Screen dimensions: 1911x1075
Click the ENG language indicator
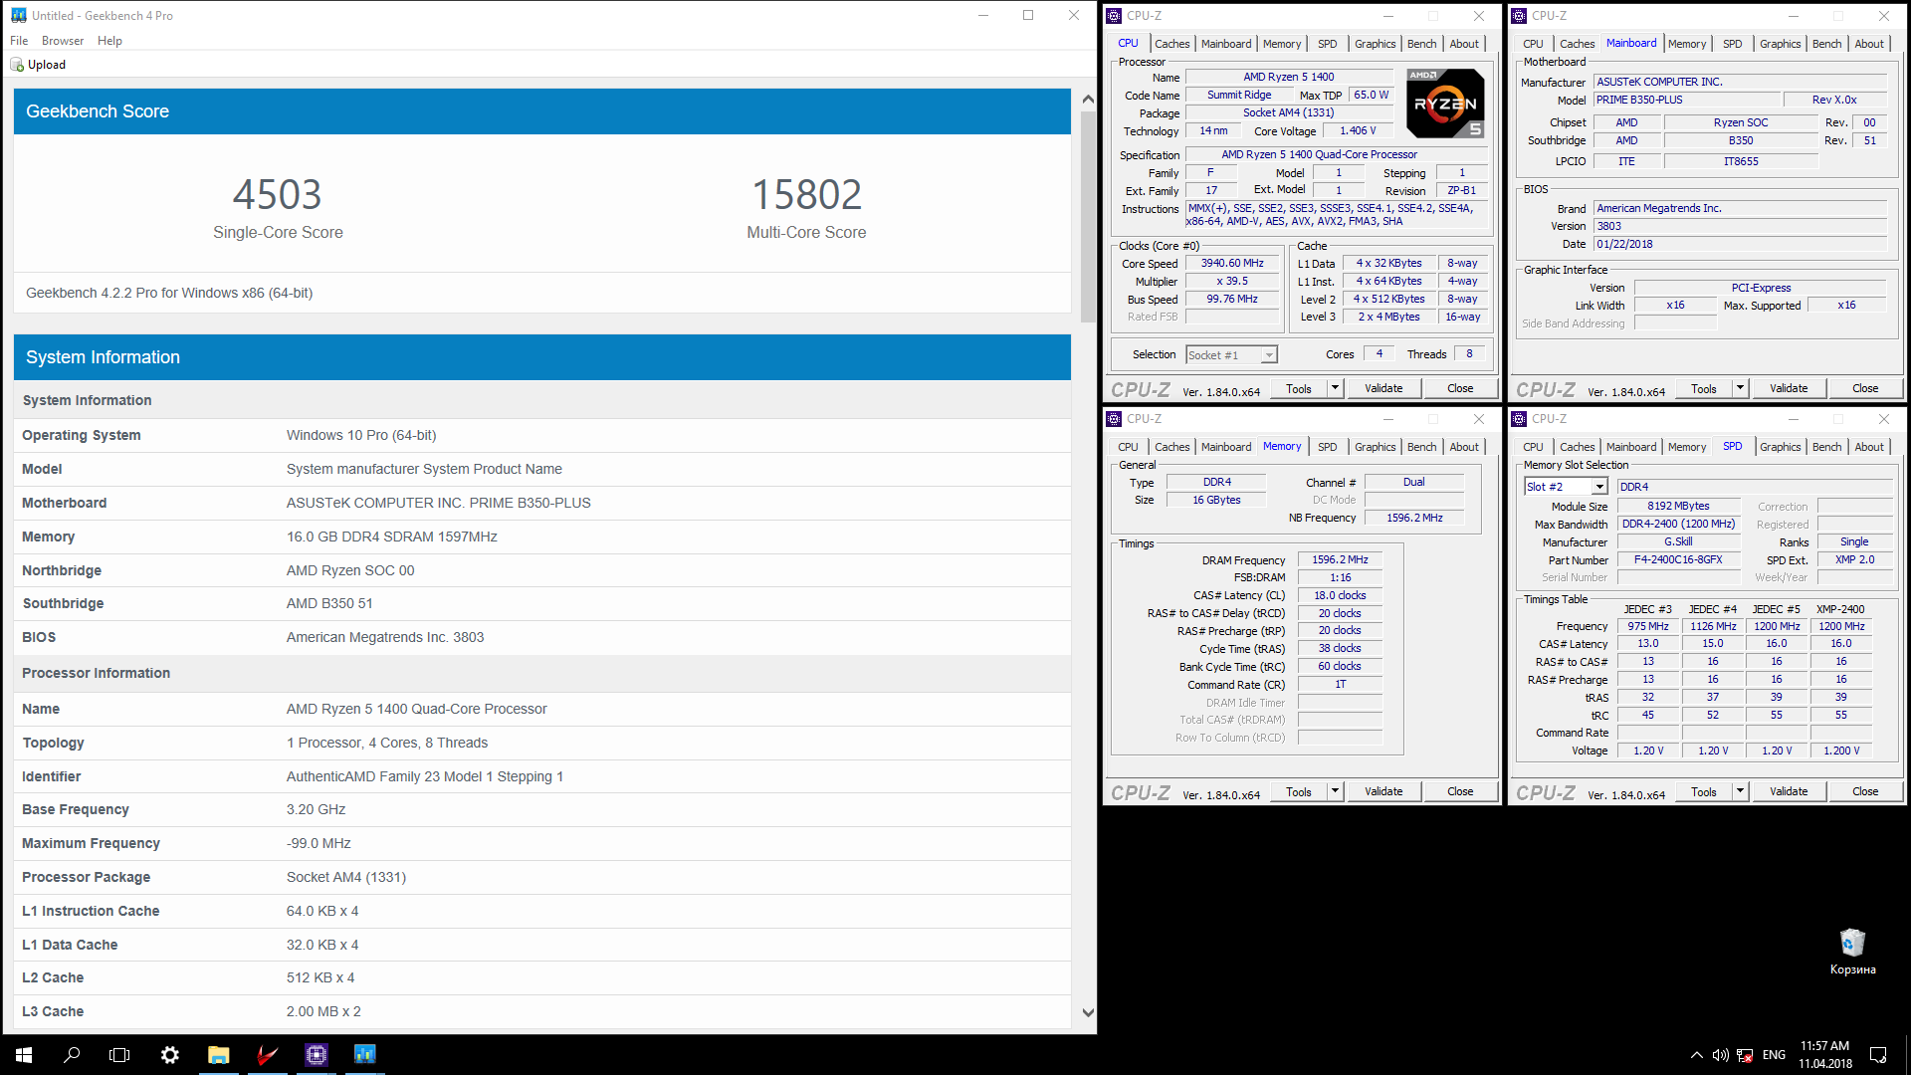pos(1774,1055)
